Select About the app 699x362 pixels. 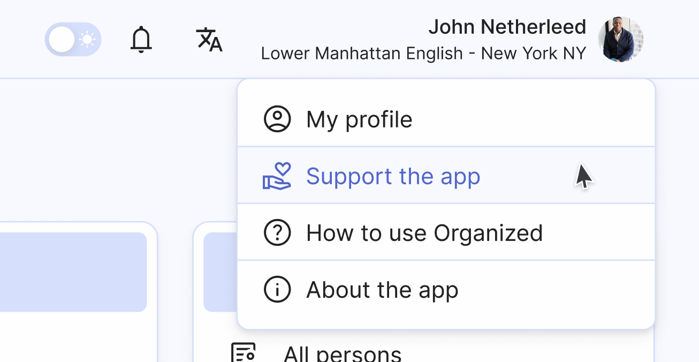coord(382,289)
